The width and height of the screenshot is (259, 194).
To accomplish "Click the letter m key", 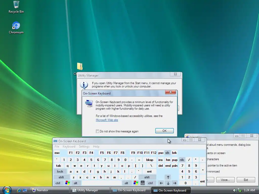I will [115, 177].
